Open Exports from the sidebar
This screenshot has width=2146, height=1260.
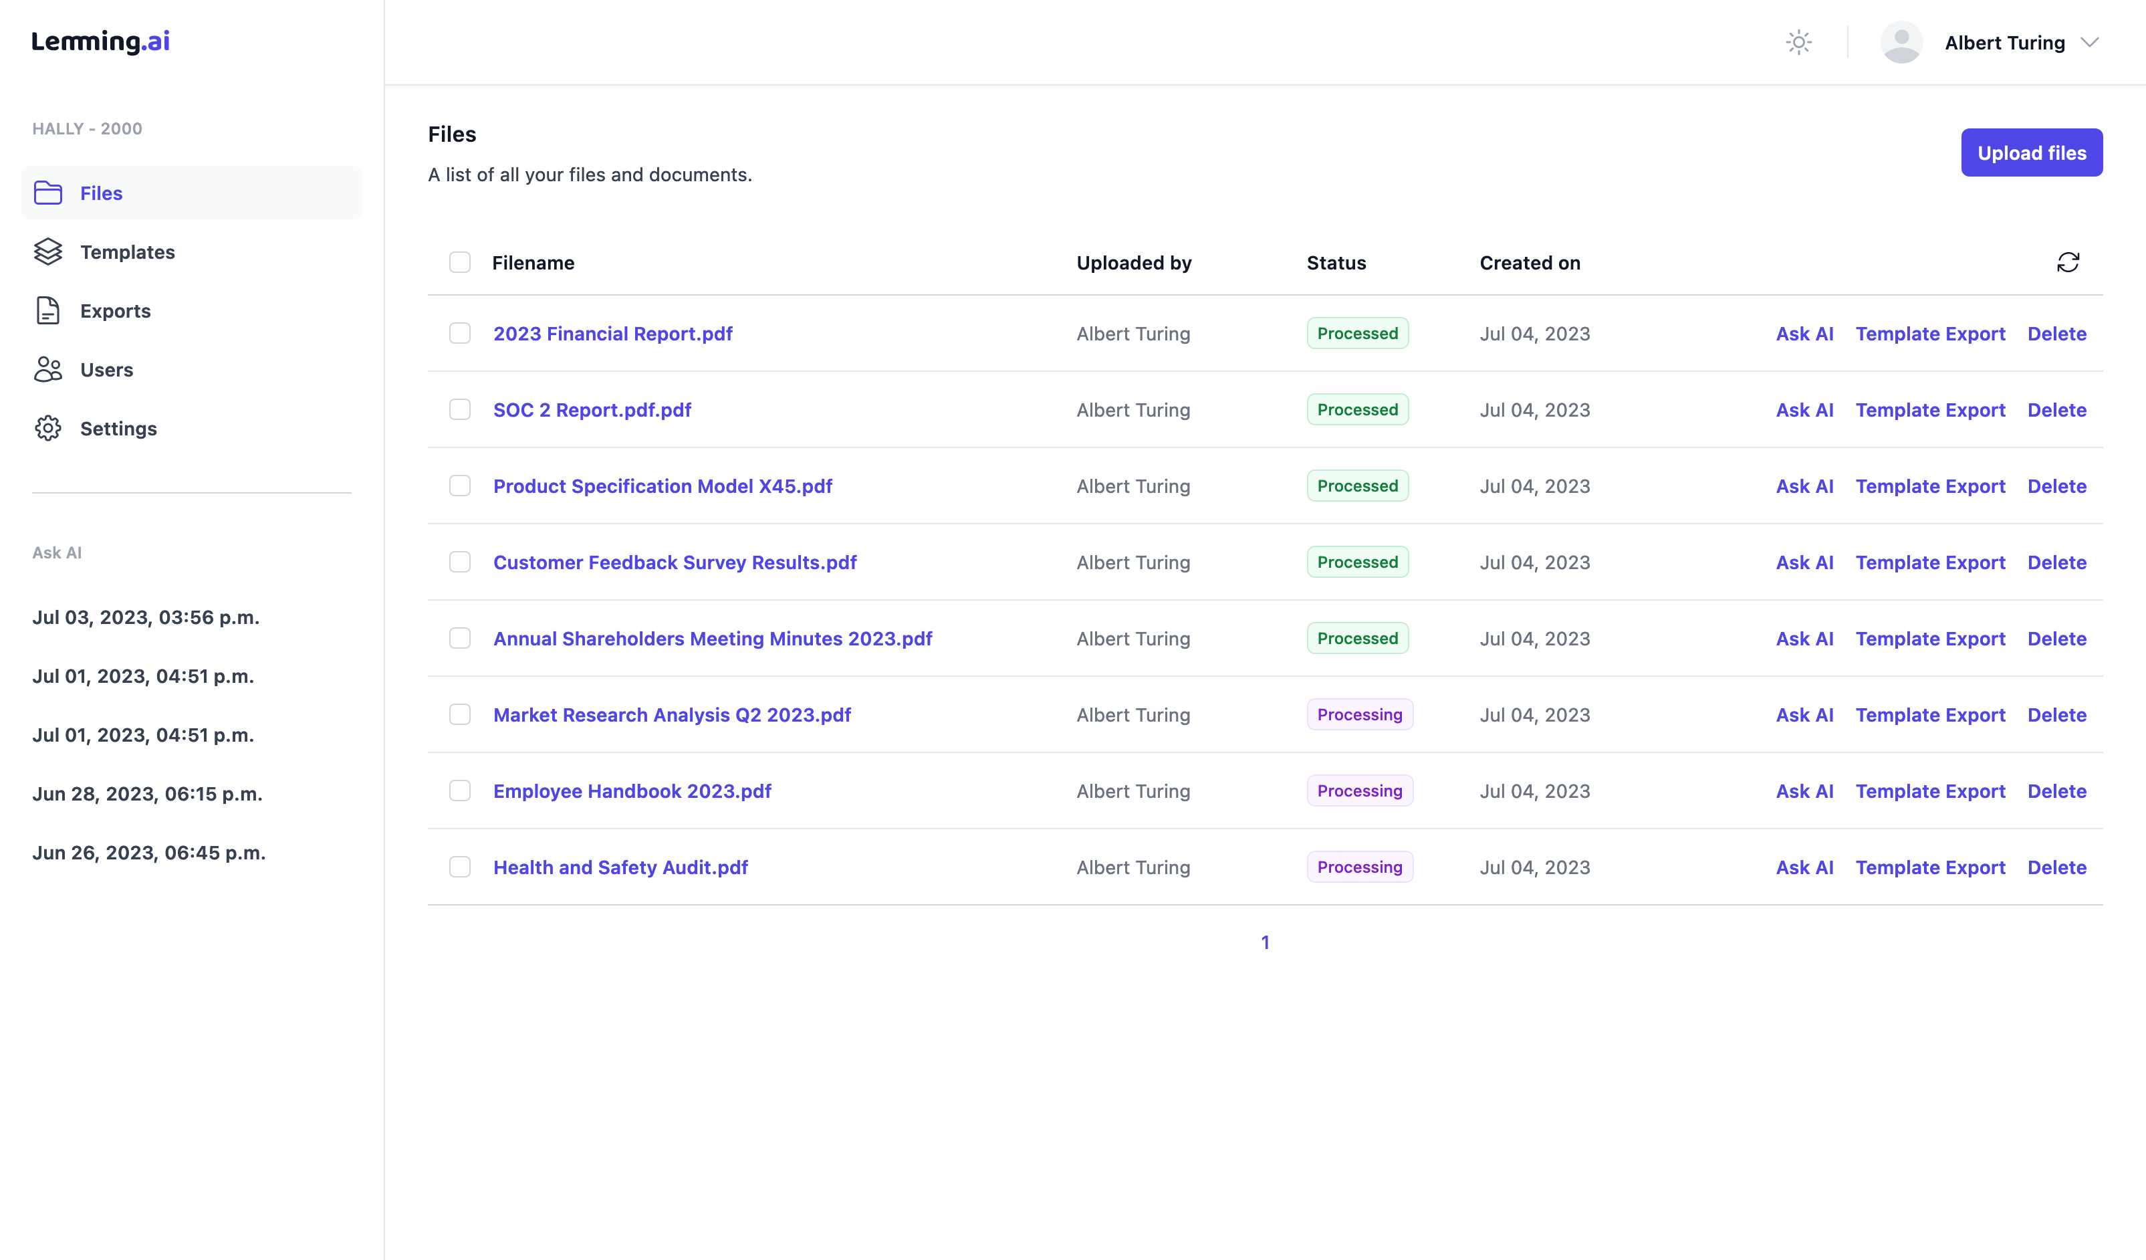click(192, 311)
